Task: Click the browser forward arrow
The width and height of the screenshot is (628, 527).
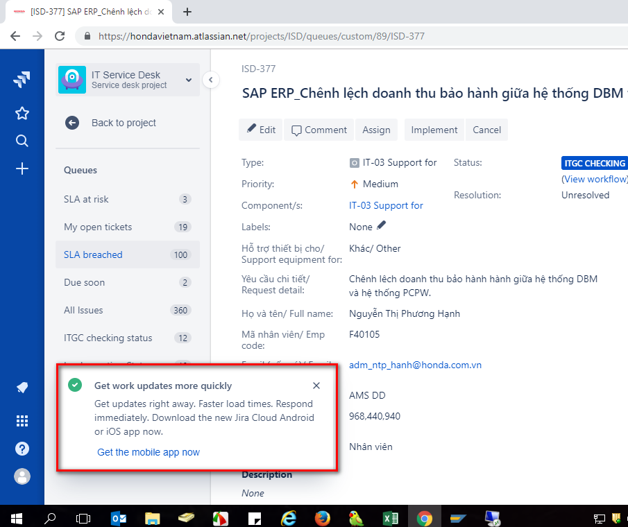Action: point(37,37)
